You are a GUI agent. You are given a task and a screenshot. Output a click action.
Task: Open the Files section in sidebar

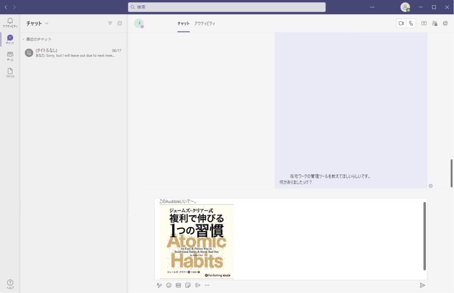tap(10, 73)
